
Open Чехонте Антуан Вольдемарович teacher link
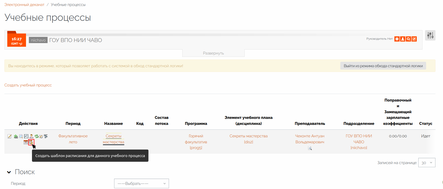click(x=310, y=139)
